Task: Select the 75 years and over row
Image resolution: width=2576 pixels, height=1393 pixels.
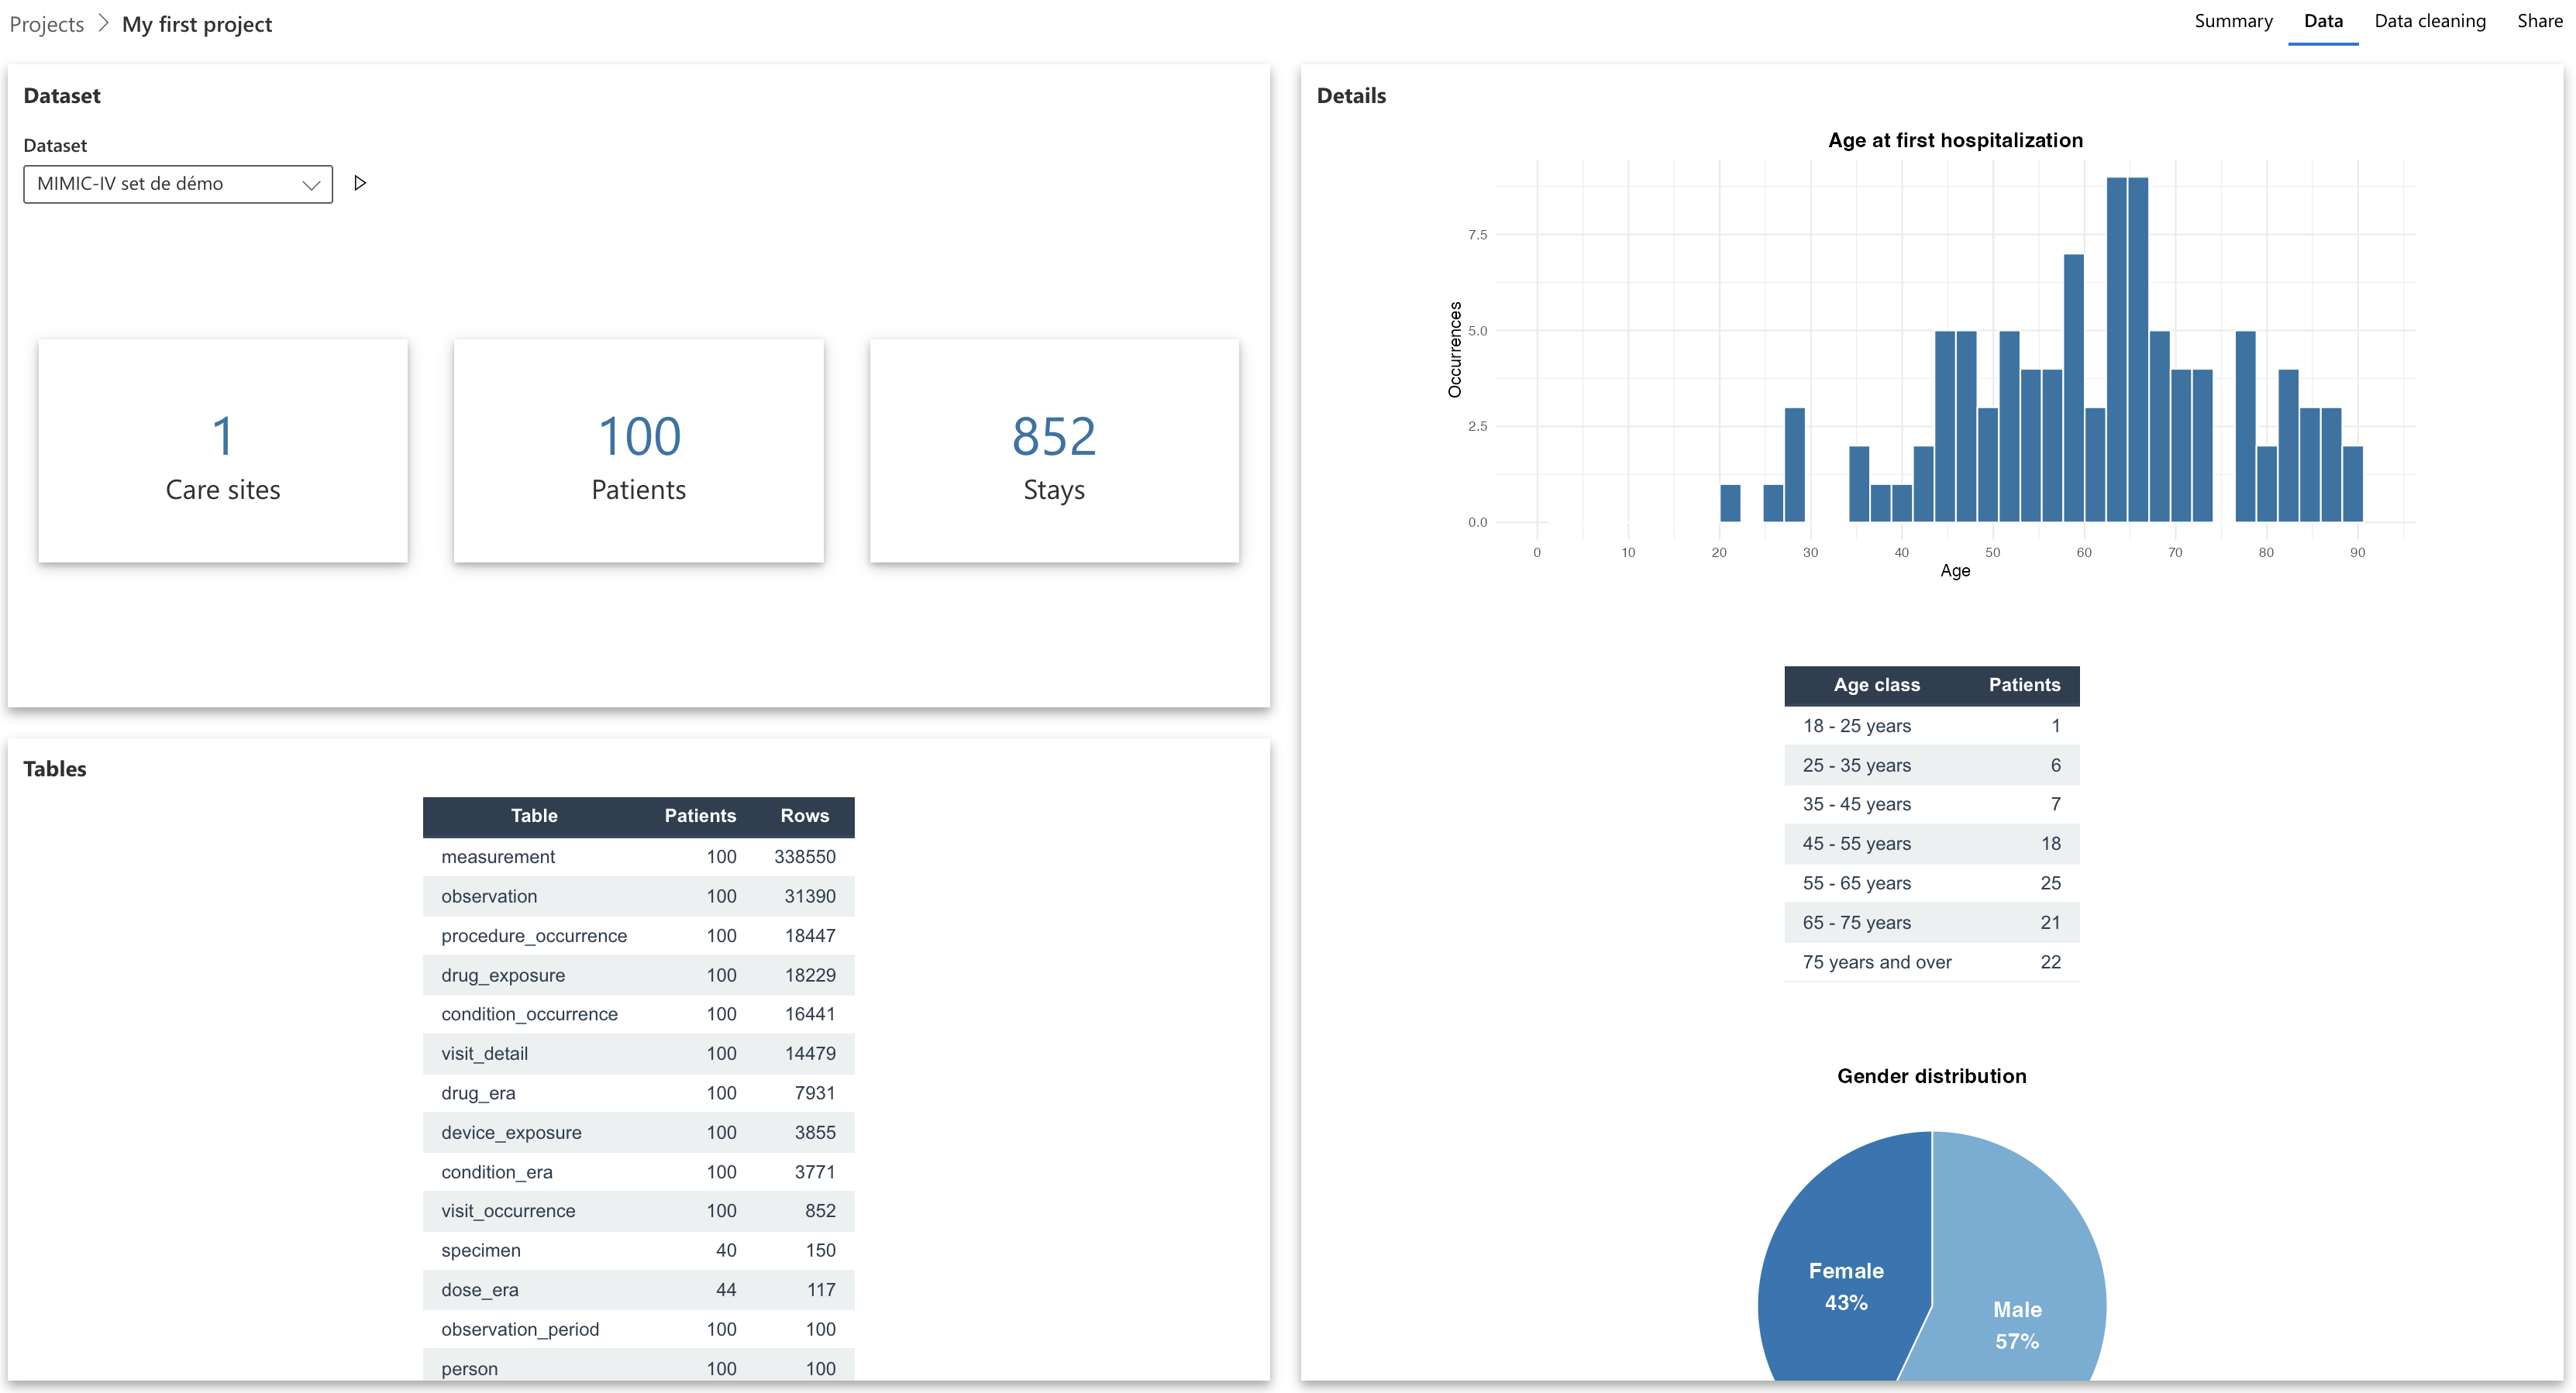Action: click(1932, 962)
